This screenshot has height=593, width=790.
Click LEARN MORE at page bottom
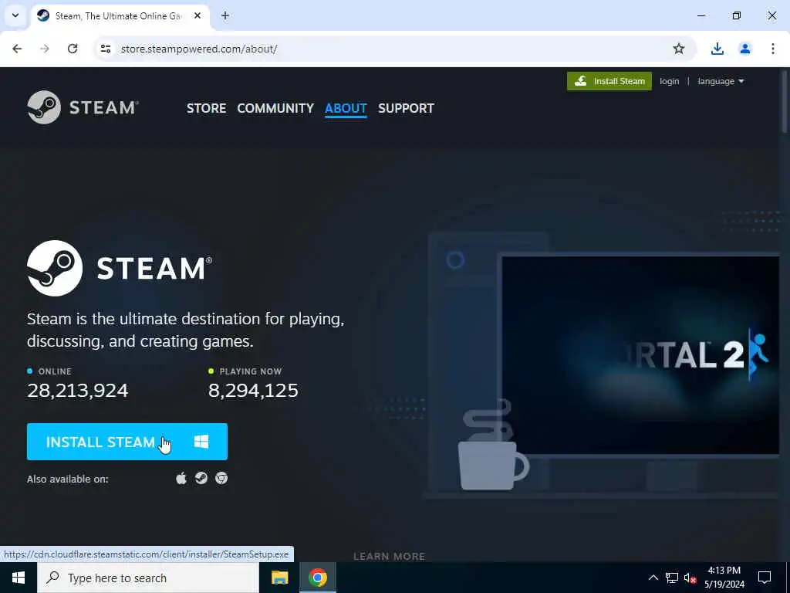(x=389, y=556)
